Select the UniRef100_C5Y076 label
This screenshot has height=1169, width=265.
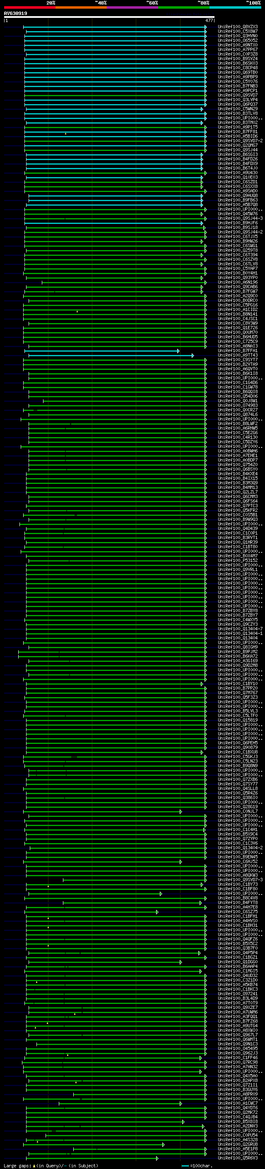[237, 82]
